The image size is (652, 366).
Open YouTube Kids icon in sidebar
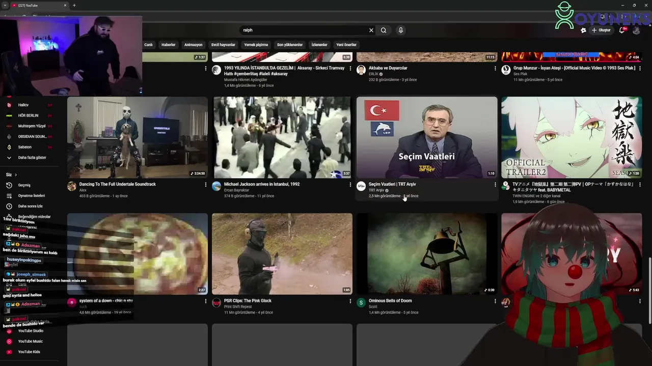9,352
